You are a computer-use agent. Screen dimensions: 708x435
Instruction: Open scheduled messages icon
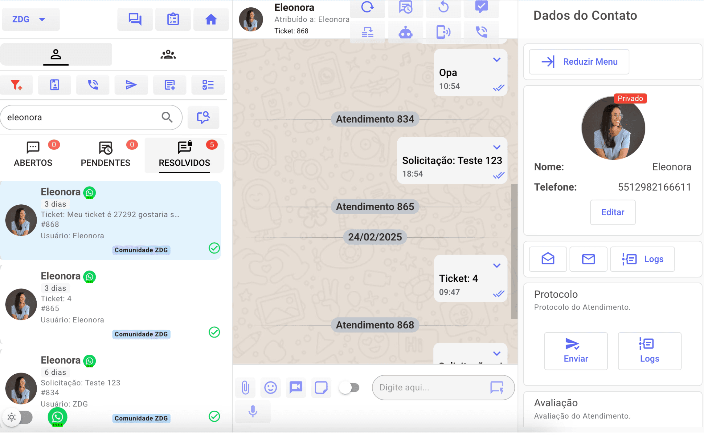click(405, 8)
